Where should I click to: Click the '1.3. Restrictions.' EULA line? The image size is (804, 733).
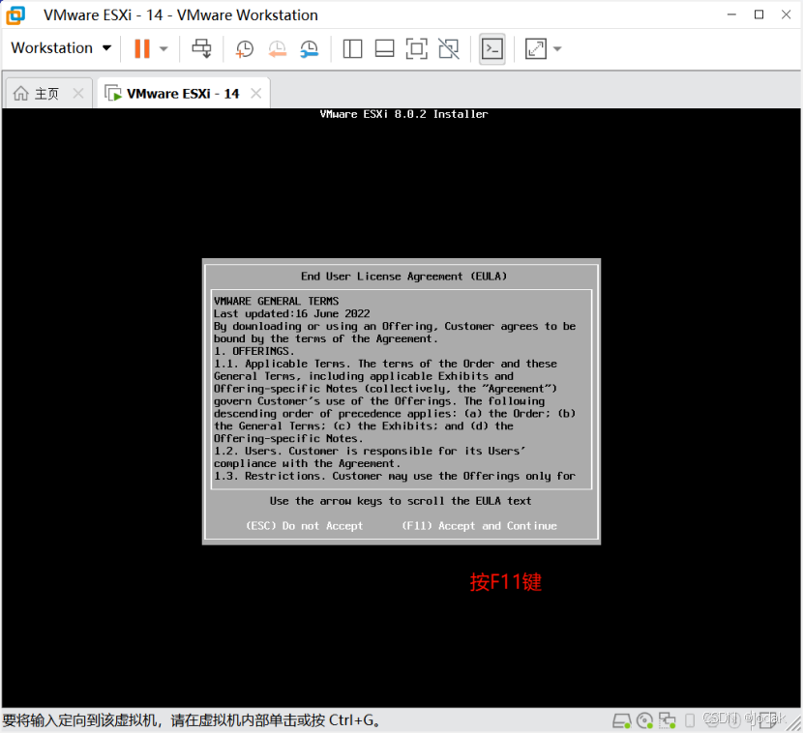pos(395,476)
